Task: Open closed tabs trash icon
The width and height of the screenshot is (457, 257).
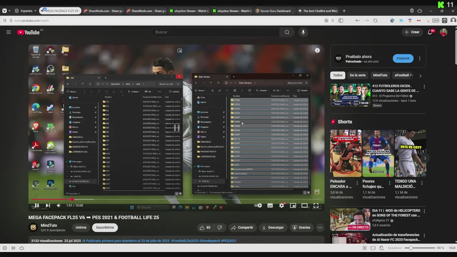Action: click(x=412, y=11)
